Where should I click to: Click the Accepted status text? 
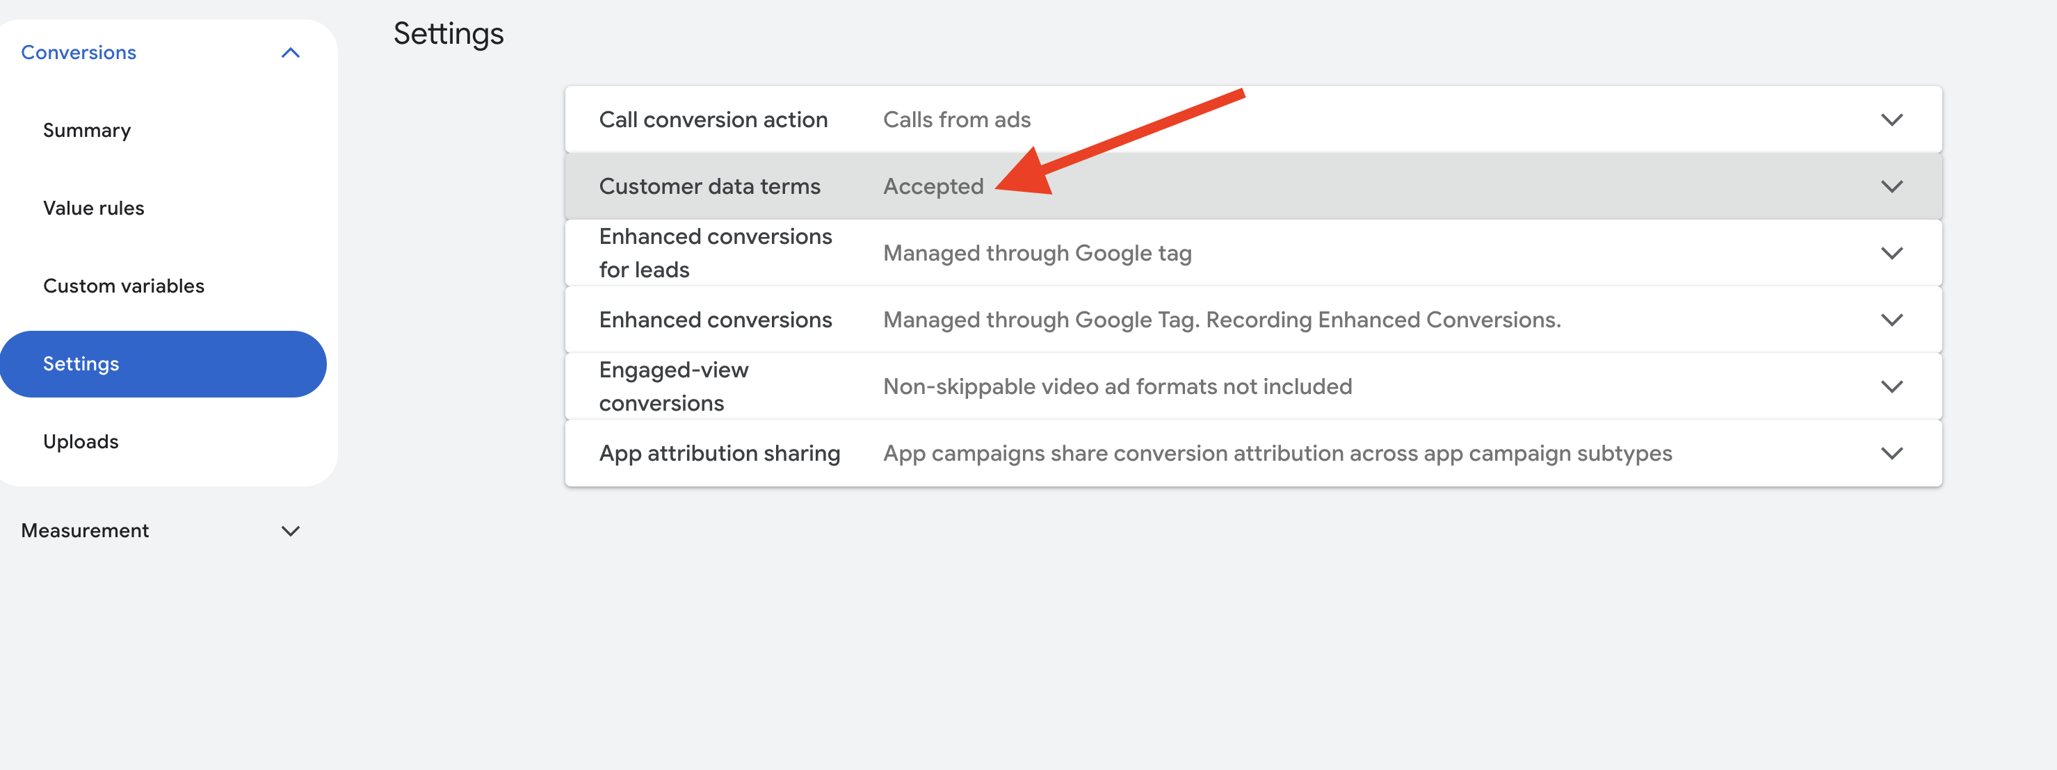tap(933, 187)
